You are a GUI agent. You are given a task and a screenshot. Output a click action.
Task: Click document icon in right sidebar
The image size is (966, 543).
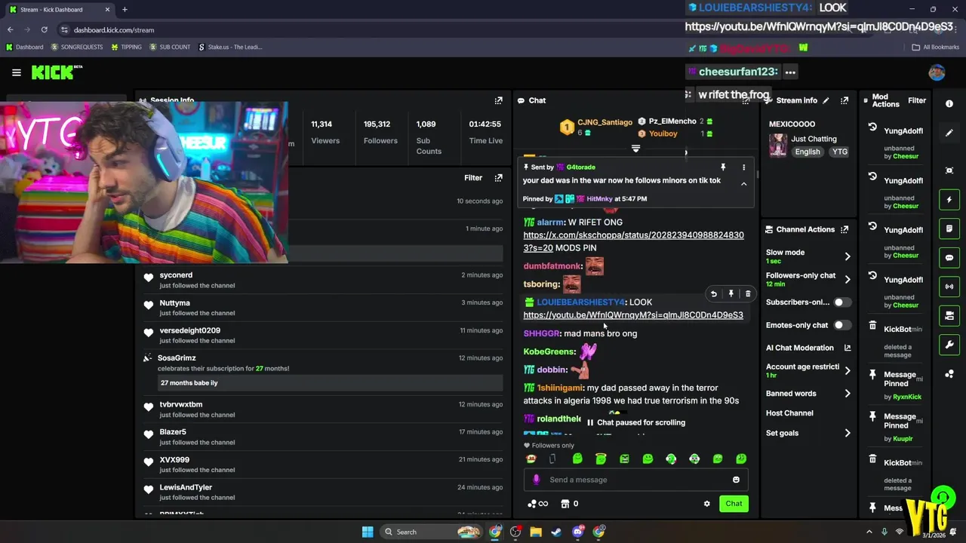(949, 229)
